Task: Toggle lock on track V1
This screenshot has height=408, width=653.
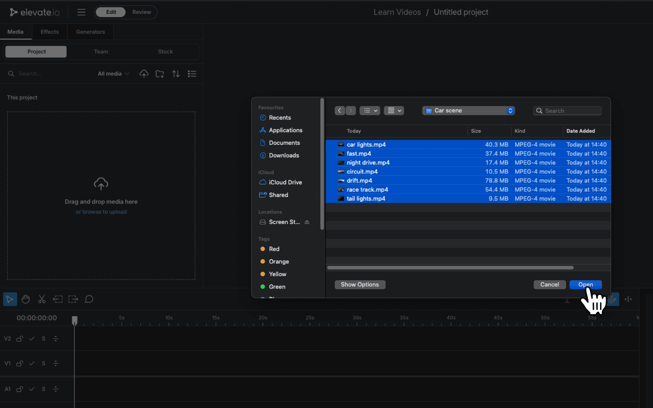Action: pyautogui.click(x=20, y=363)
